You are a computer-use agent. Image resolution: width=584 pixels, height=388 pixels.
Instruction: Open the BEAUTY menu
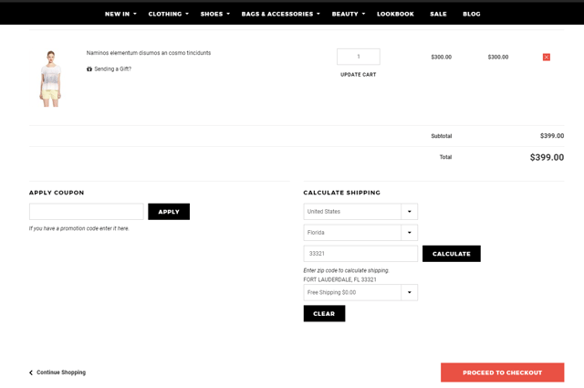[349, 14]
